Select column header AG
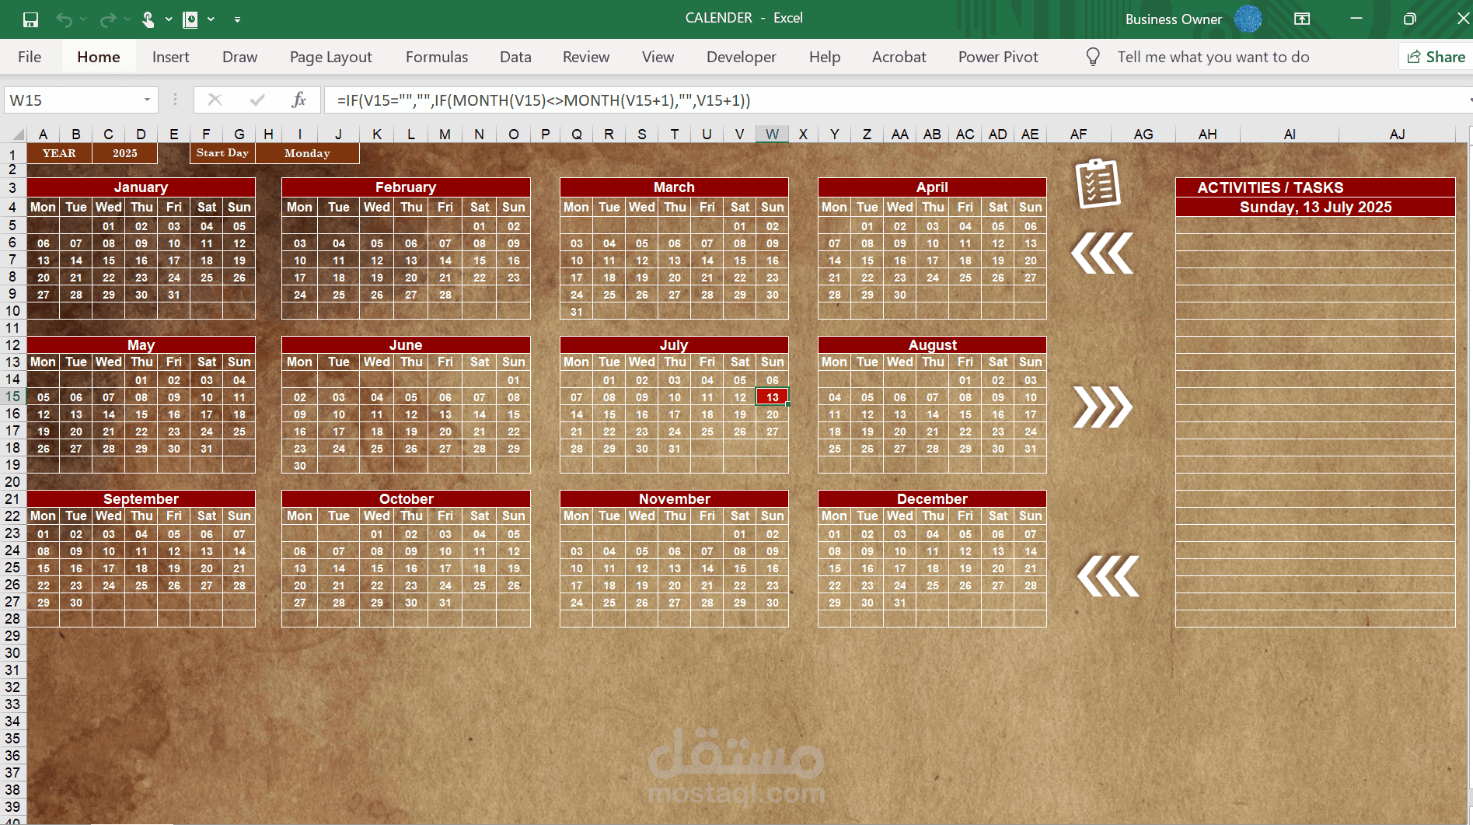The image size is (1473, 825). click(x=1143, y=134)
